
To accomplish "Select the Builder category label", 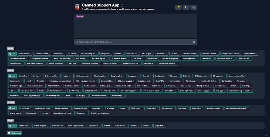I will point(10,71).
